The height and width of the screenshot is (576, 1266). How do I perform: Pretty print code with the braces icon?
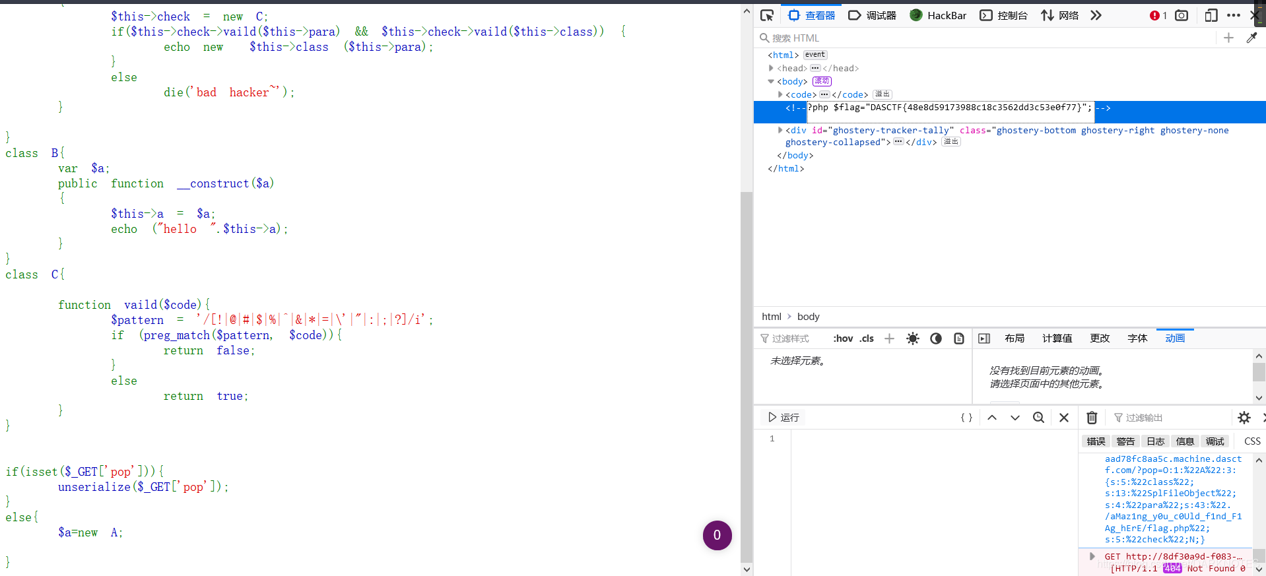[966, 418]
